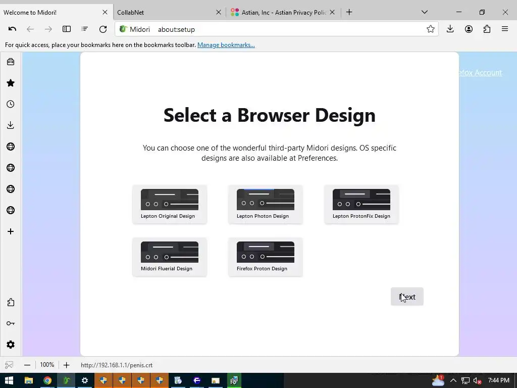The image size is (517, 388).
Task: Click the Midori taskbar icon
Action: pos(66,380)
